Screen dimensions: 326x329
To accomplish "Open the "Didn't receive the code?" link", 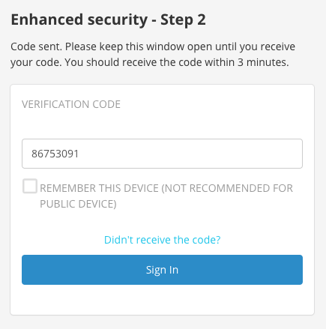I will coord(162,240).
